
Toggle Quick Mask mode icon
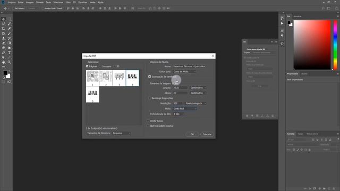point(3,82)
